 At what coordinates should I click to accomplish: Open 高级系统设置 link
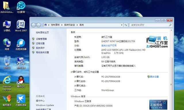point(42,52)
